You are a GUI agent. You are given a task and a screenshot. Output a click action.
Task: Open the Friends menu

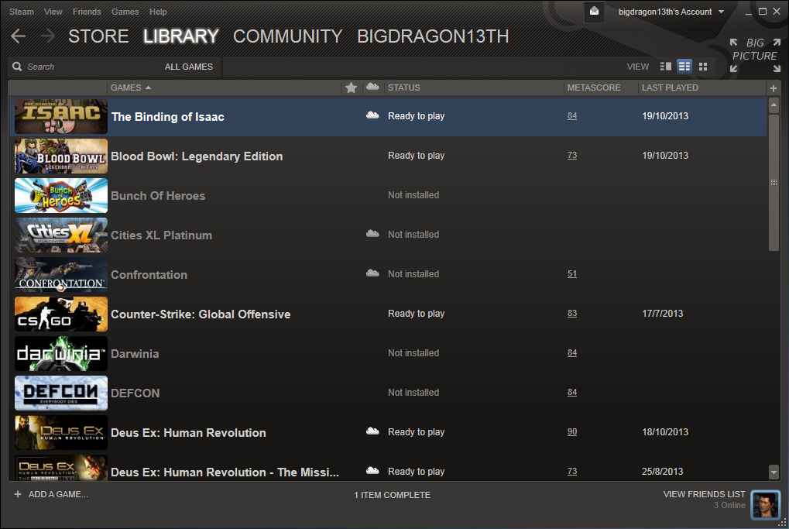87,12
